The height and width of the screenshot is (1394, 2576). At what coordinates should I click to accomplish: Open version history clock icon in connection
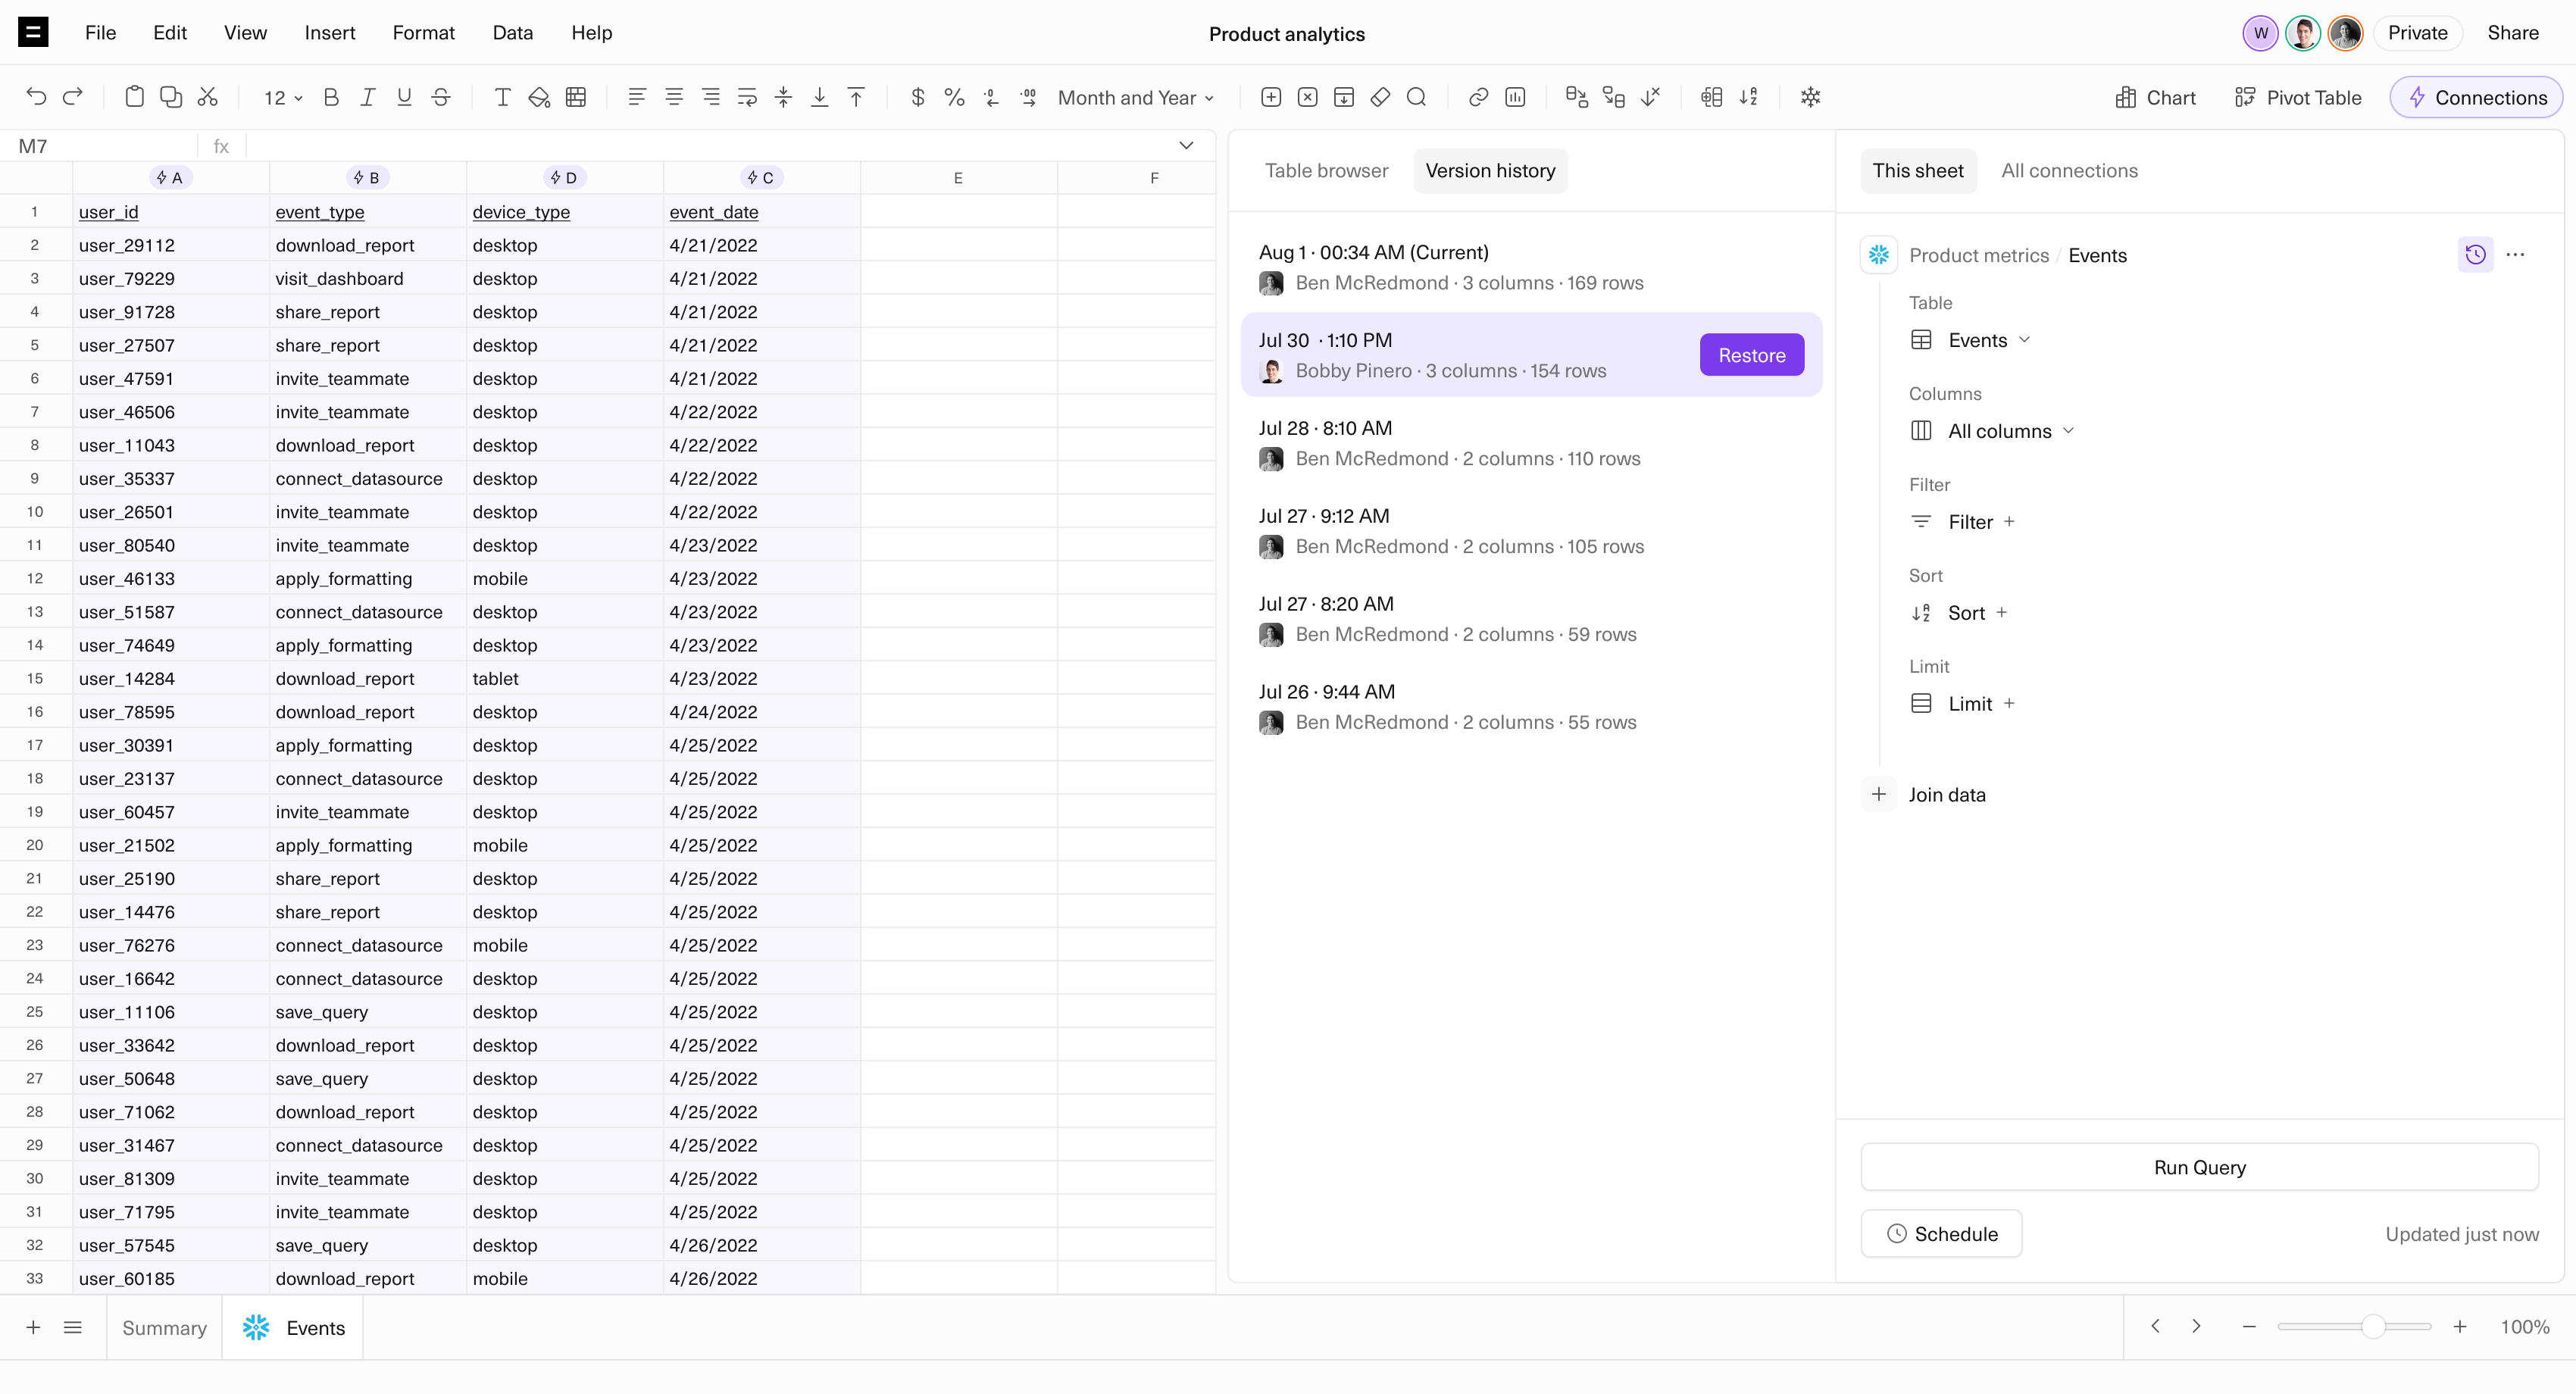click(x=2475, y=255)
